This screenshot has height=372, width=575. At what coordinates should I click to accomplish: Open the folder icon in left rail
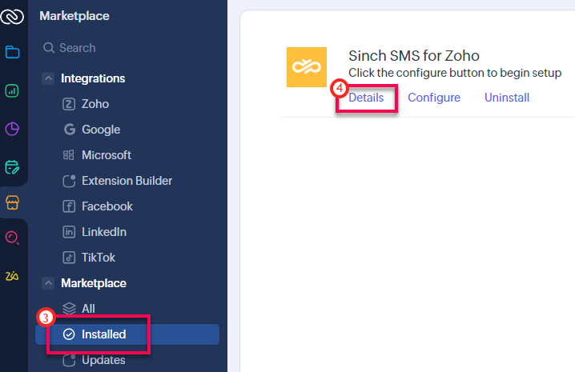[13, 52]
